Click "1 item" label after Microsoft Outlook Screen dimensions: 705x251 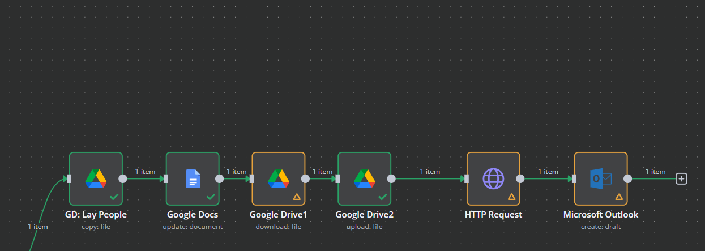coord(655,171)
